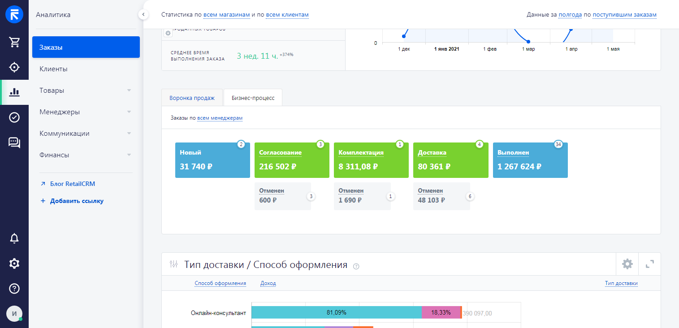
Task: Expand delivery type widget to fullscreen
Action: click(x=649, y=264)
